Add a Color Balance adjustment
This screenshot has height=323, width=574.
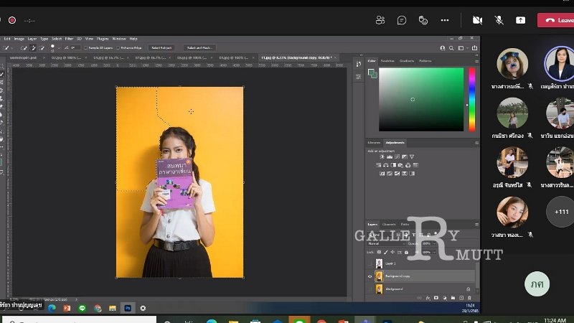(x=386, y=165)
